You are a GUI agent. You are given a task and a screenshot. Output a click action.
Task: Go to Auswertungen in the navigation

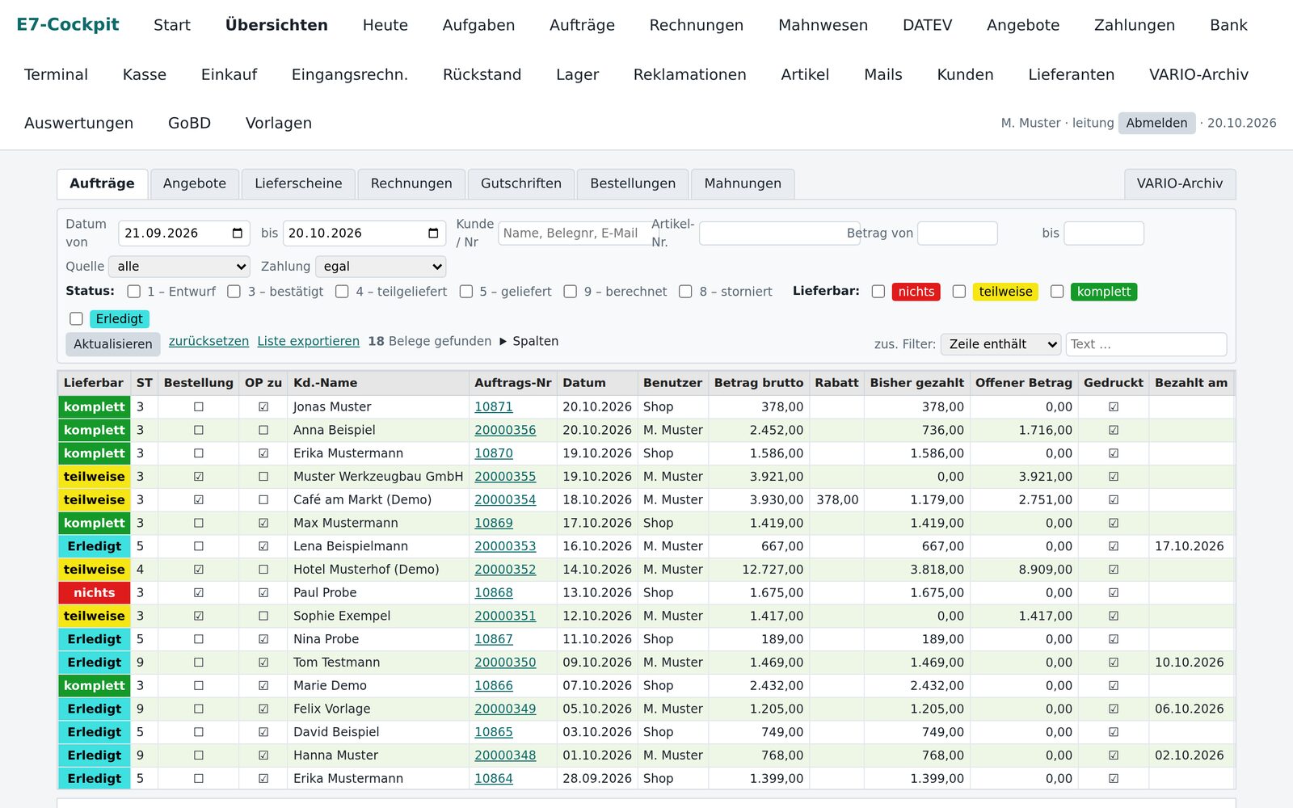pos(78,123)
